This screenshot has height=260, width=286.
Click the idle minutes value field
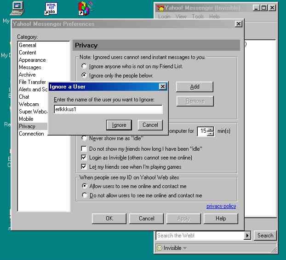pos(203,131)
